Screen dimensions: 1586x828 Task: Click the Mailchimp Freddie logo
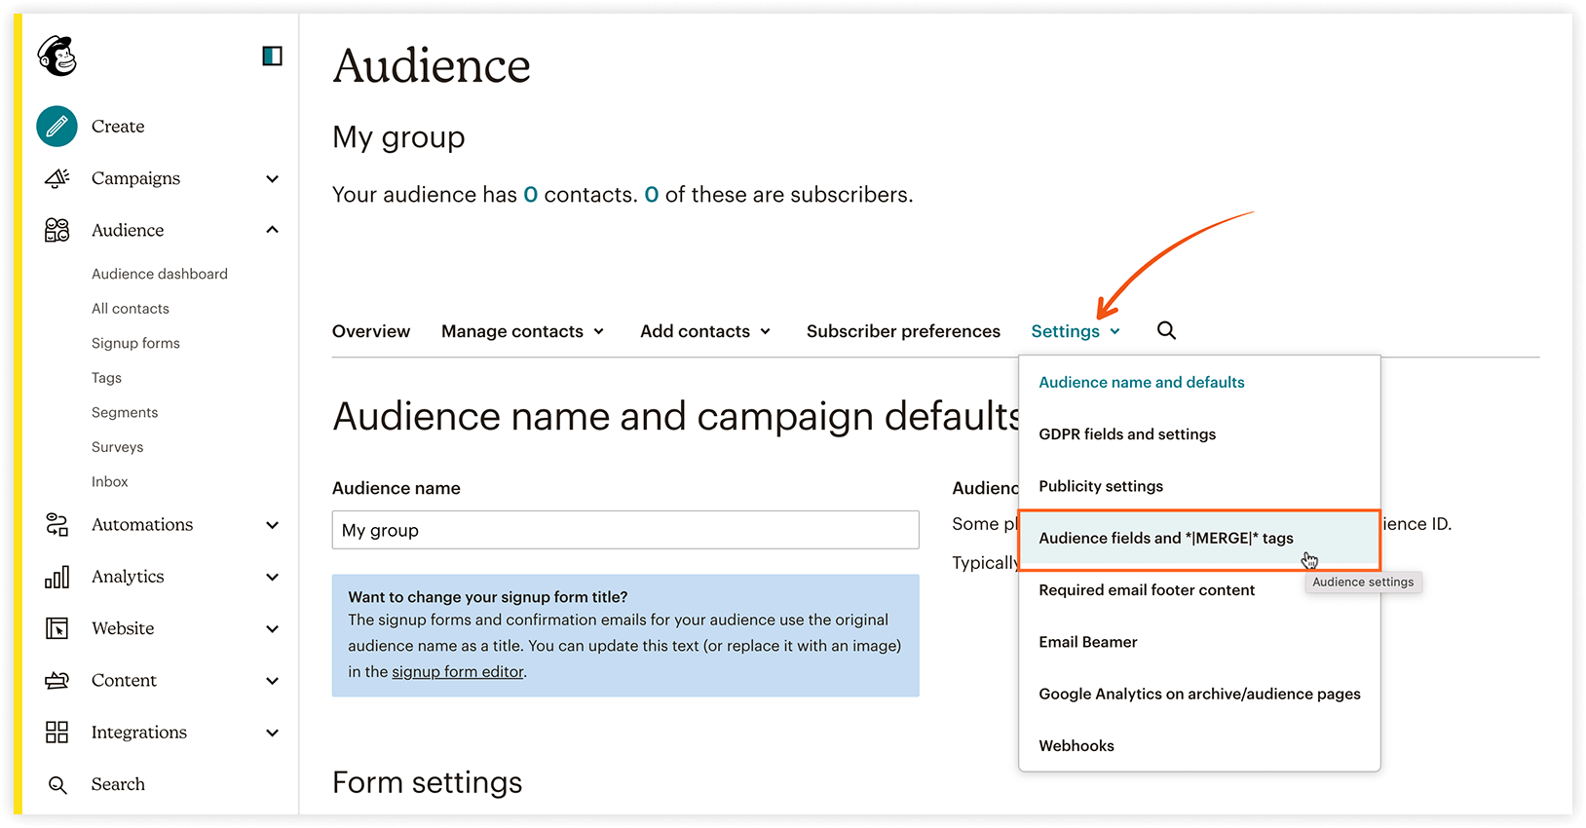coord(57,56)
